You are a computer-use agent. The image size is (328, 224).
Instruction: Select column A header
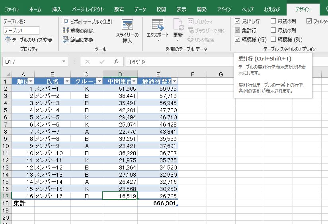pos(23,74)
